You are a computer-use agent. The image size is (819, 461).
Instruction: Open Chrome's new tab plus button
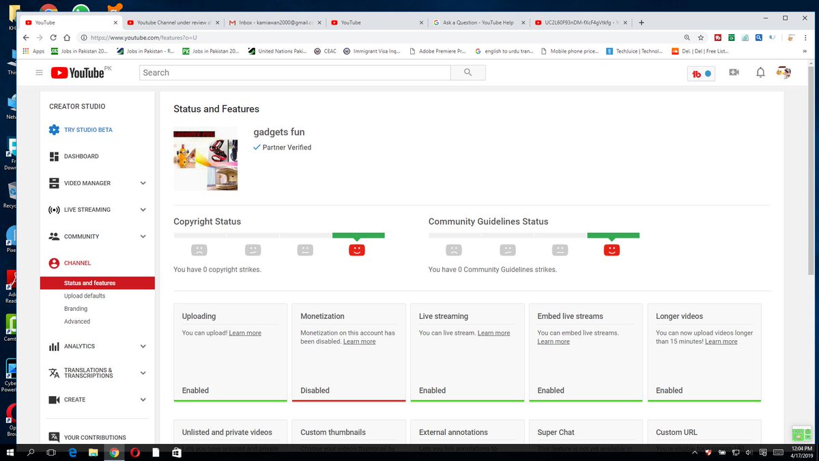[x=641, y=23]
